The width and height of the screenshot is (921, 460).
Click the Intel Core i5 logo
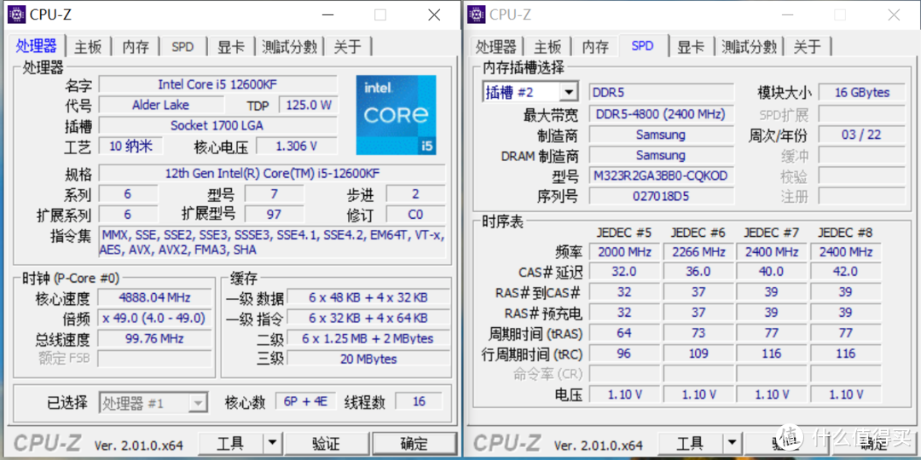click(x=396, y=115)
